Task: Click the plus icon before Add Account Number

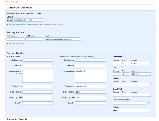Action: pos(8,24)
